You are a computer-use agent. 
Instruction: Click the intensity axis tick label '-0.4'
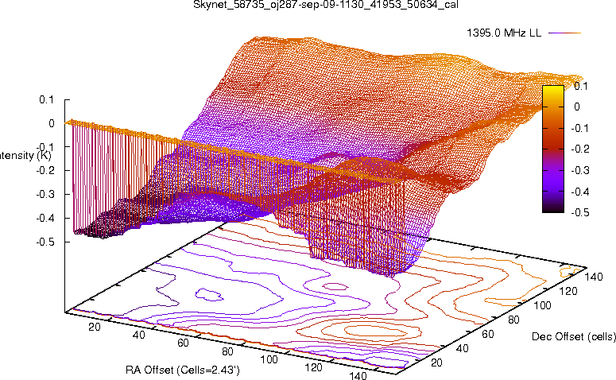coord(45,218)
